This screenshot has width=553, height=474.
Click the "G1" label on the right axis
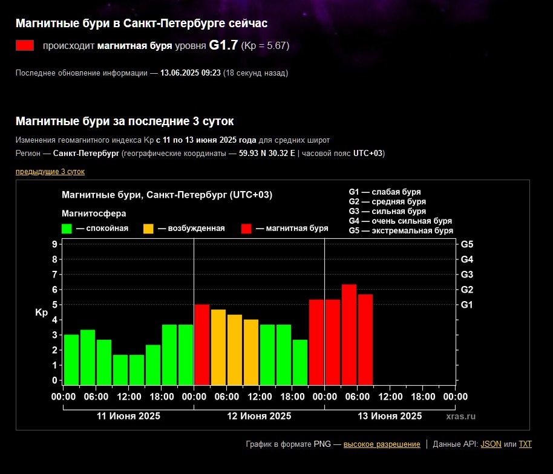click(466, 305)
